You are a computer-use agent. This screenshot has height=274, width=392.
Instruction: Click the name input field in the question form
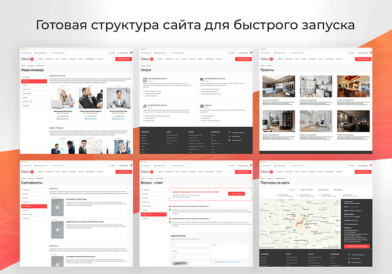pos(190,245)
